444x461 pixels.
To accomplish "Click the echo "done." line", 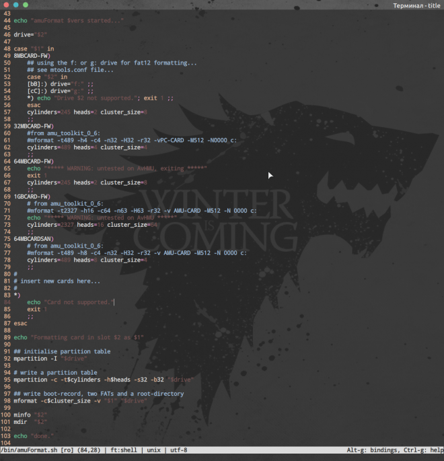I will point(34,436).
